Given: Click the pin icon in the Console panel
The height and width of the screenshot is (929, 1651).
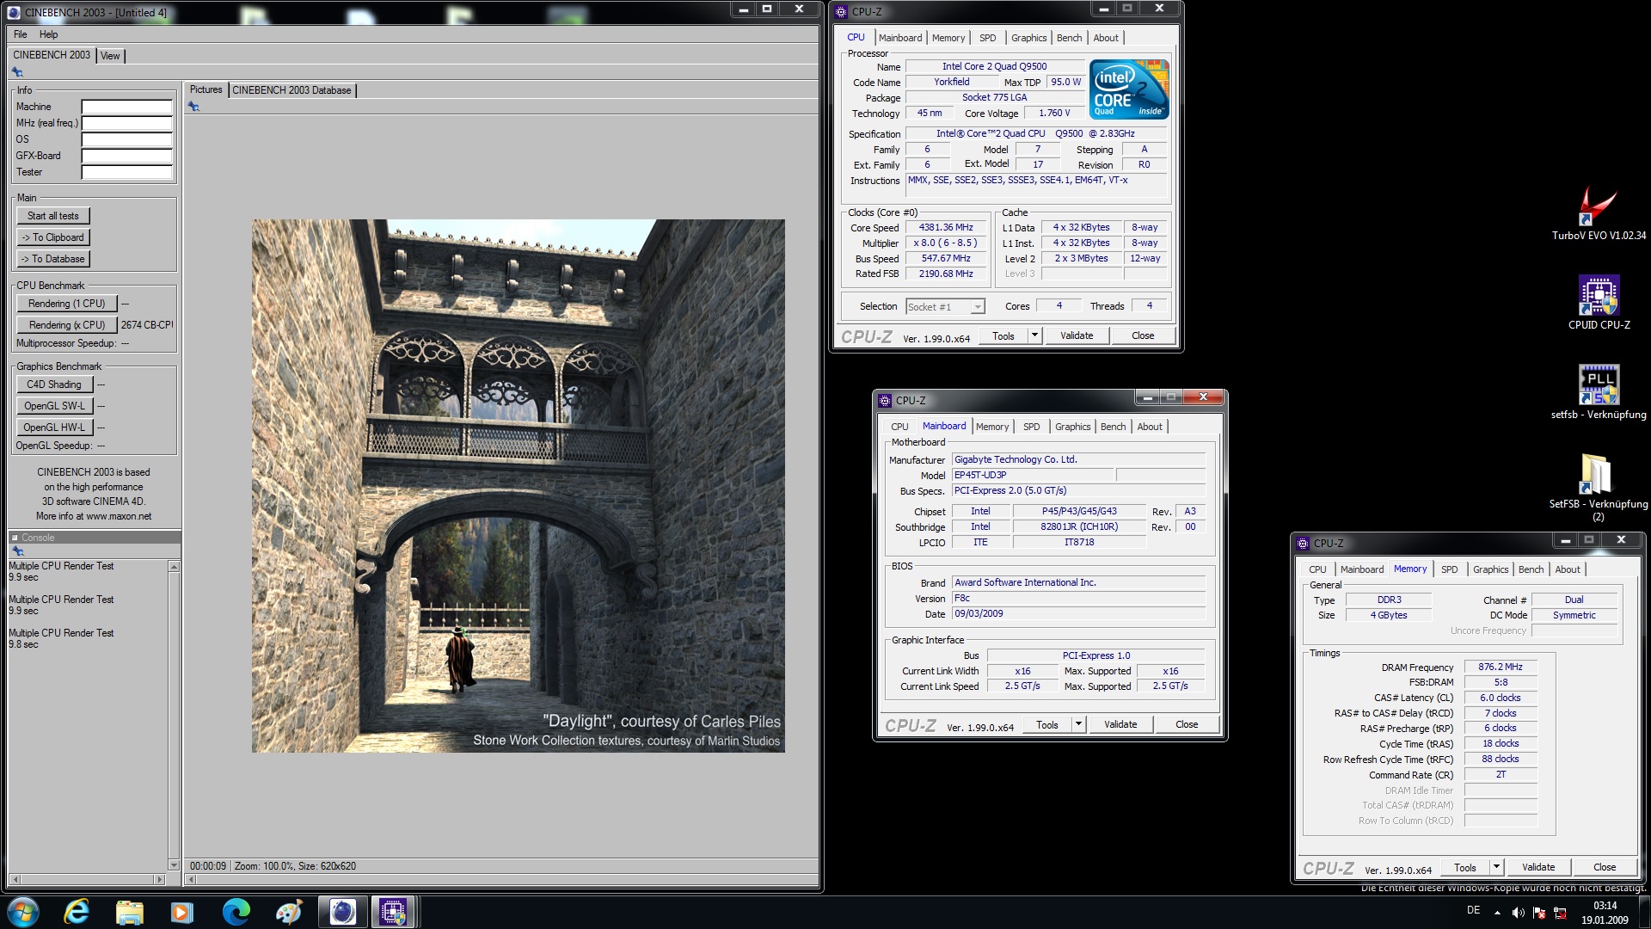Looking at the screenshot, I should click(17, 551).
